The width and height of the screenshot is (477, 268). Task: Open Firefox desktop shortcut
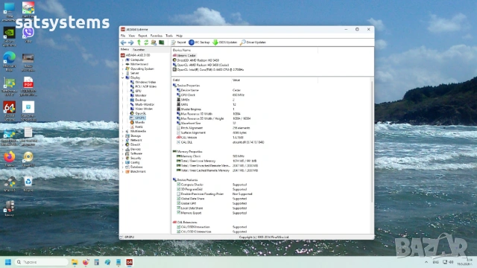click(x=10, y=159)
